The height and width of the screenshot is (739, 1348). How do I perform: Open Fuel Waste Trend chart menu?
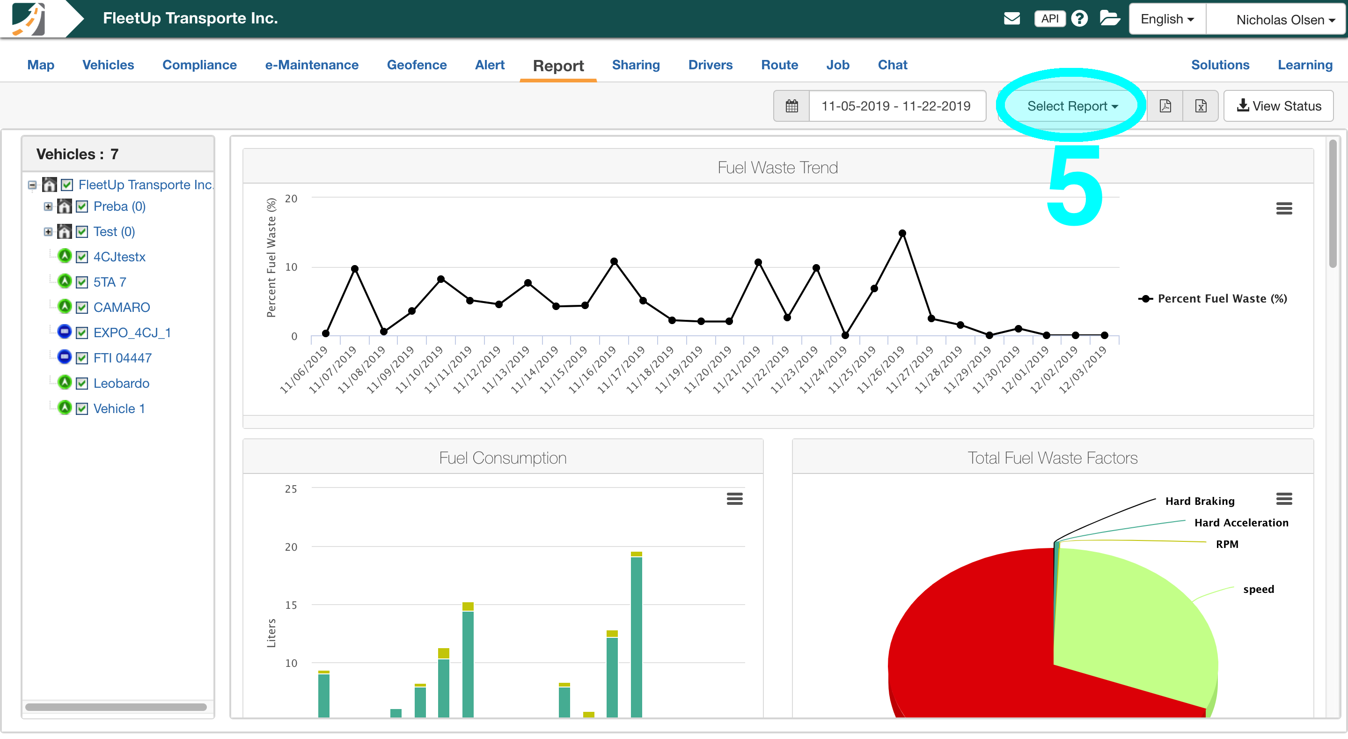1283,208
